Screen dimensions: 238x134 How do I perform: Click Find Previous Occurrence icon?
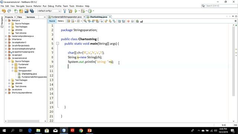(89, 21)
